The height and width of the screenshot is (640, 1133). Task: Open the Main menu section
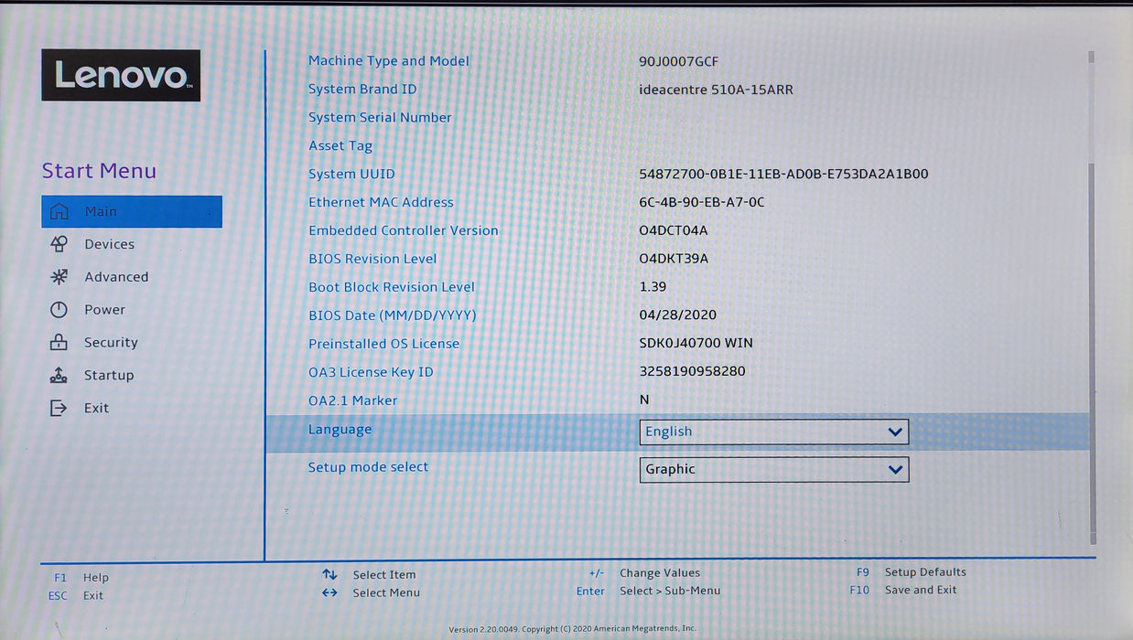point(132,211)
